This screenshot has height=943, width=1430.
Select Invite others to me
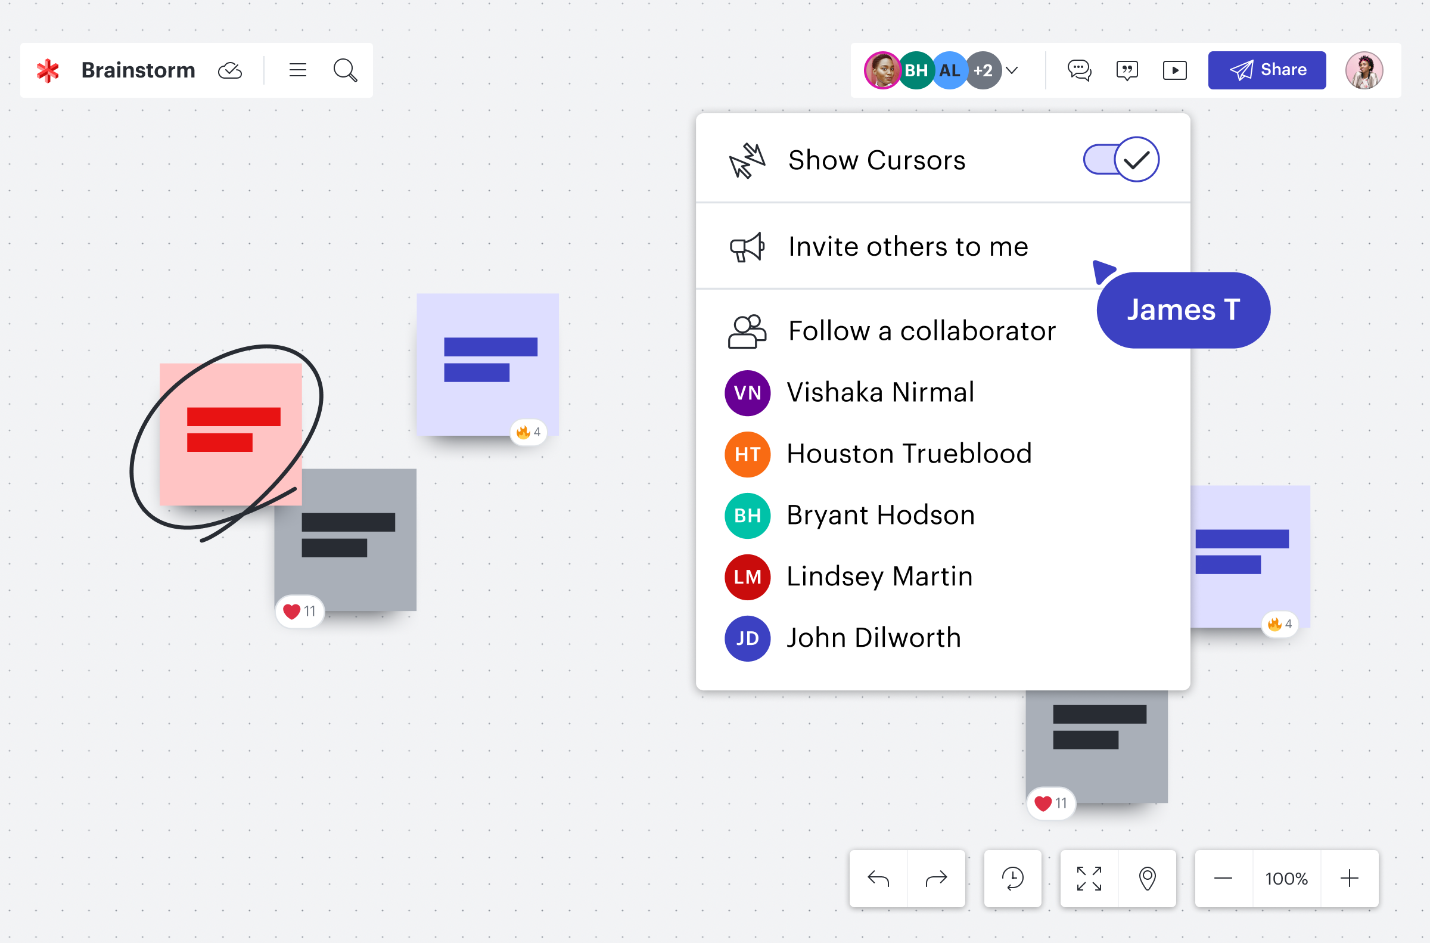tap(907, 247)
